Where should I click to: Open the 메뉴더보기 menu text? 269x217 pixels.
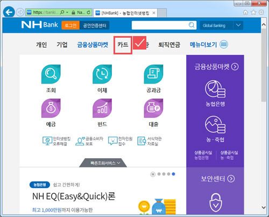[203, 45]
